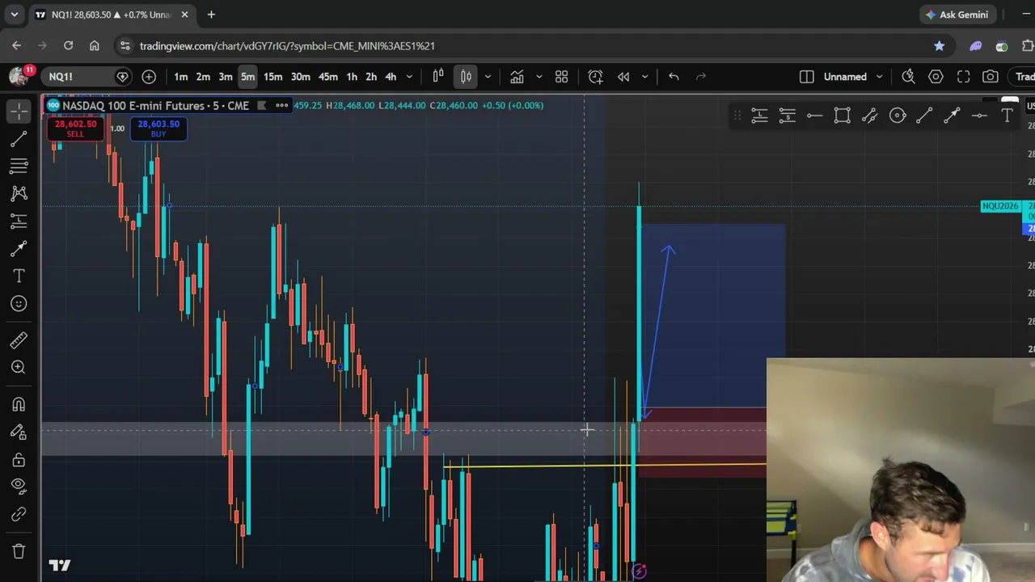Viewport: 1035px width, 582px height.
Task: Open indicator templates grid
Action: tap(561, 77)
